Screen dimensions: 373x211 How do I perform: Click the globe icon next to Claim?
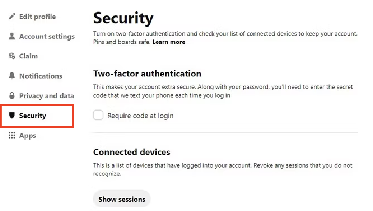pyautogui.click(x=12, y=56)
